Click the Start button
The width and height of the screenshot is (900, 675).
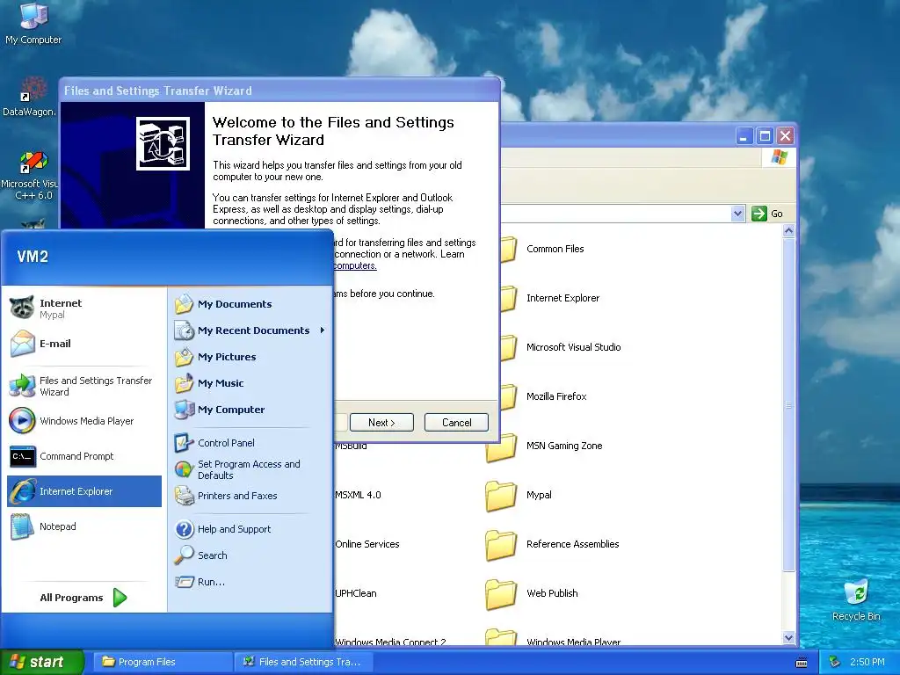42,662
